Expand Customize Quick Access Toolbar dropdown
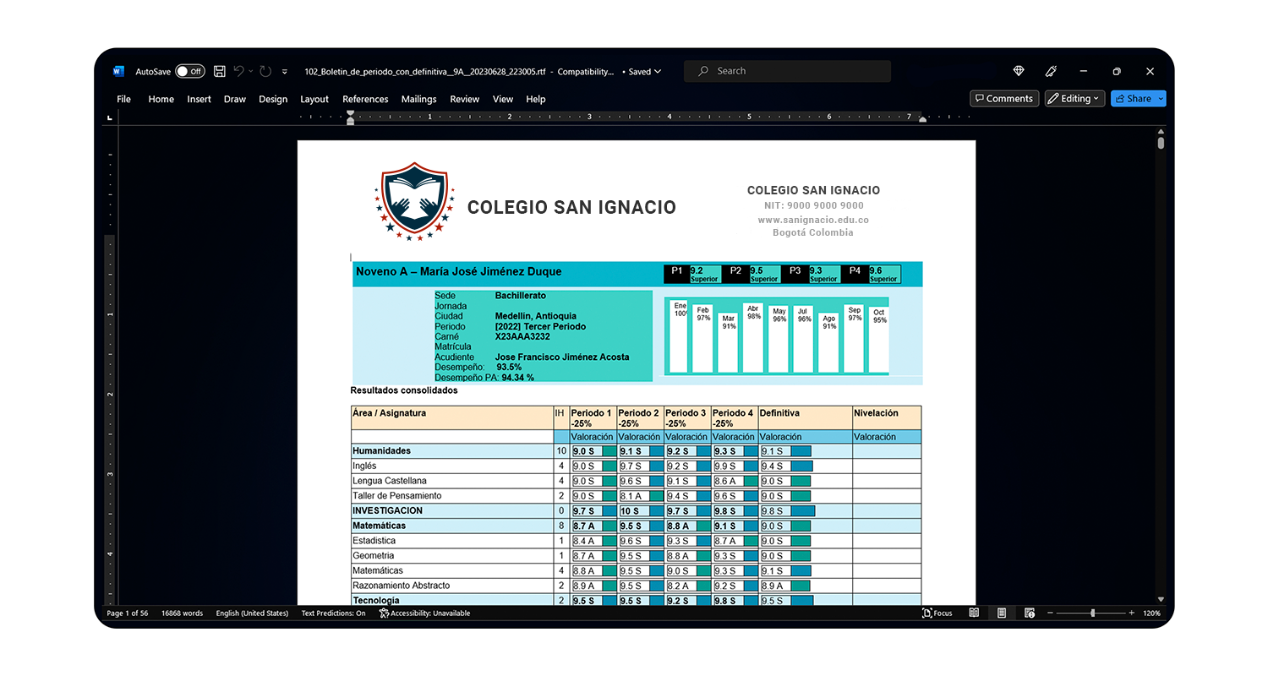The width and height of the screenshot is (1268, 676). click(285, 72)
